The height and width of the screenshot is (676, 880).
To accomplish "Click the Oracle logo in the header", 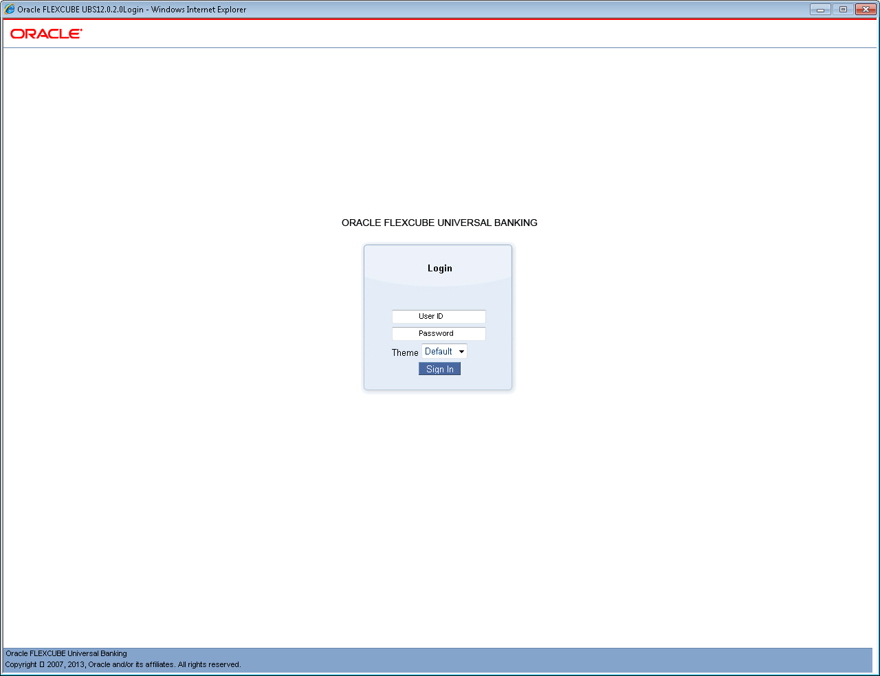I will pyautogui.click(x=46, y=34).
